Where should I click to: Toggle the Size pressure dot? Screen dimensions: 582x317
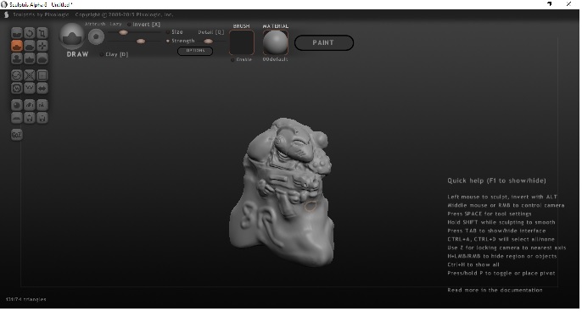tap(168, 32)
